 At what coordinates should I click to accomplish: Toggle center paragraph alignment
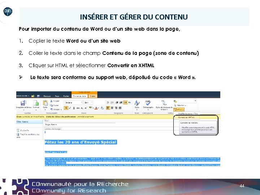(112, 108)
